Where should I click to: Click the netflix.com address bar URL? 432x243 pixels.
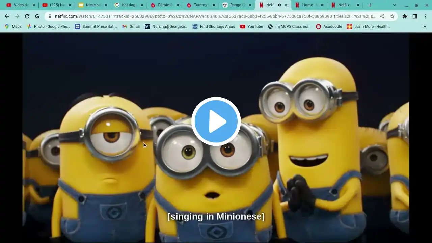pos(215,16)
